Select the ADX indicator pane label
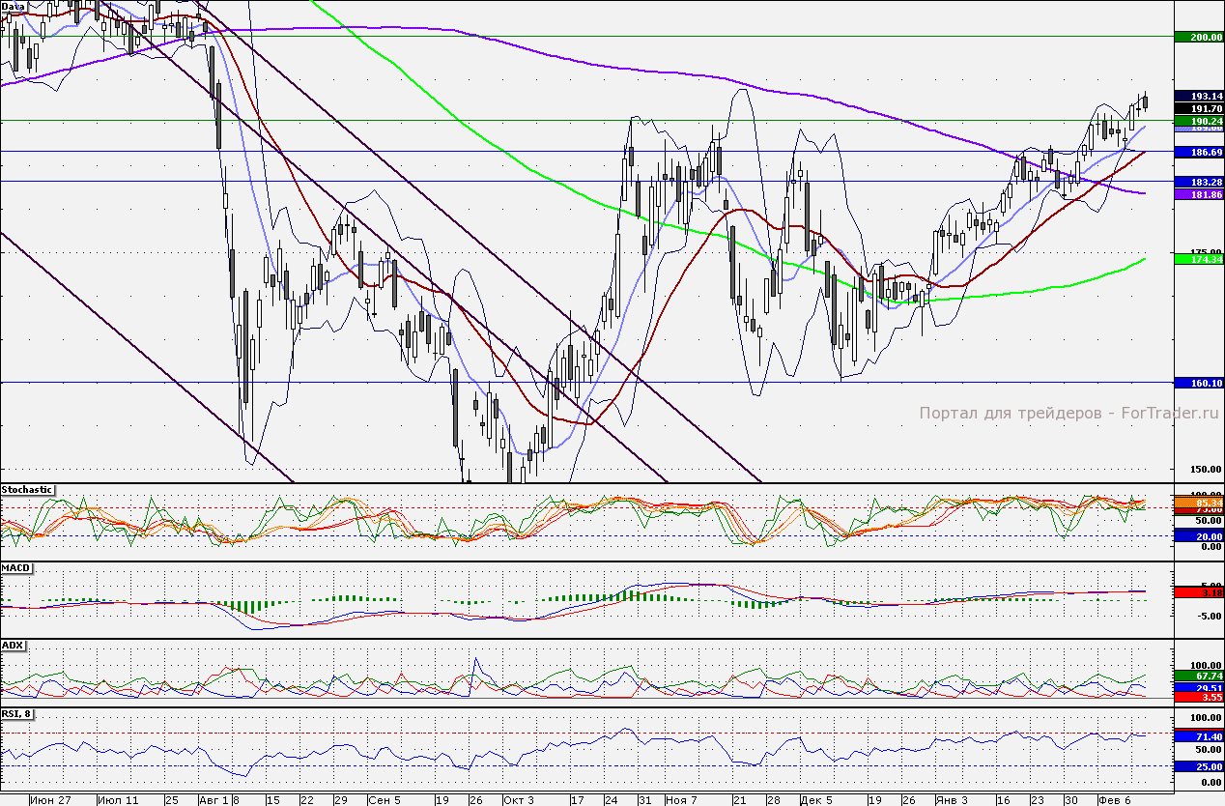This screenshot has height=806, width=1225. click(13, 645)
